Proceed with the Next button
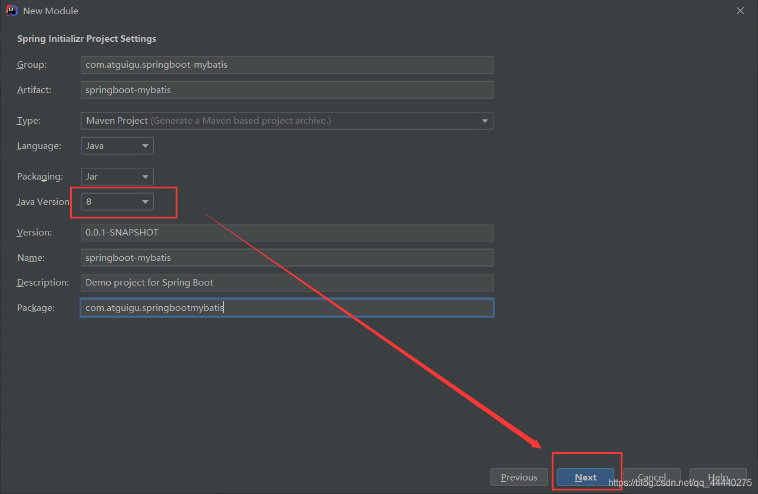 click(585, 477)
